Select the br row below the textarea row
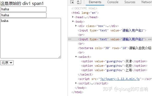This screenshot has height=96, width=152. [81, 52]
